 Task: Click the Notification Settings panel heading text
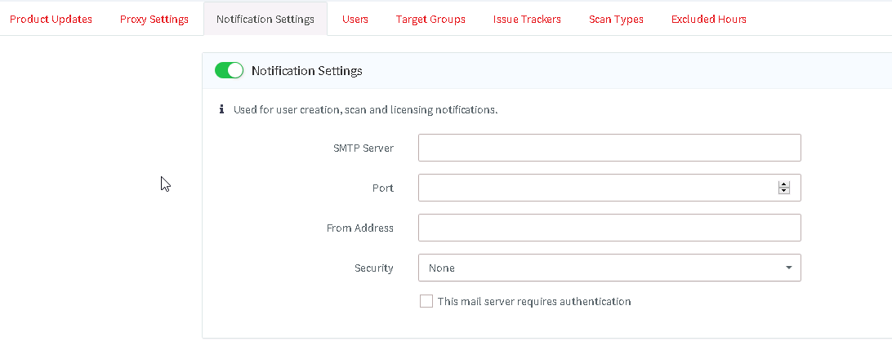click(306, 71)
